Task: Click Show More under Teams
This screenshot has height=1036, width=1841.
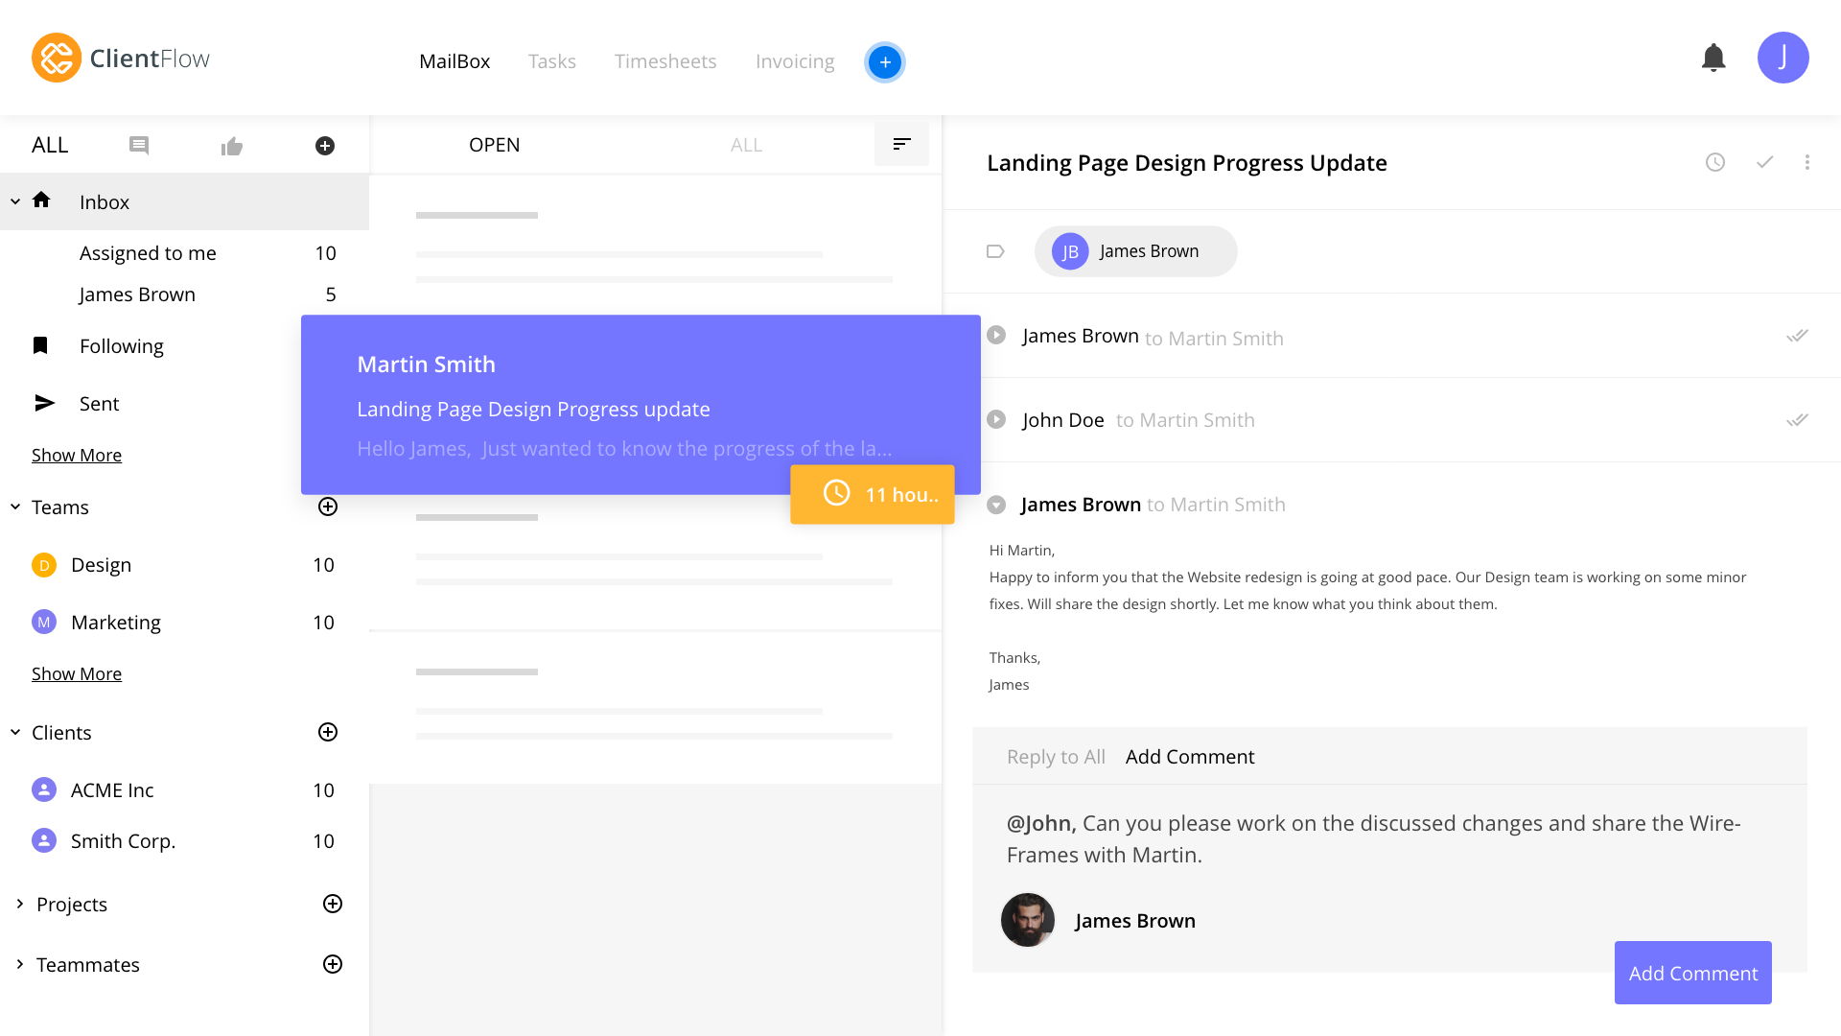Action: 77,673
